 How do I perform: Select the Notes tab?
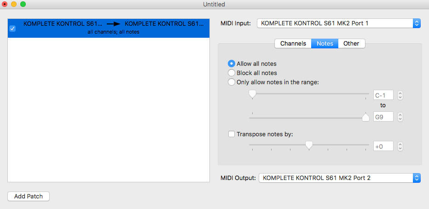click(x=325, y=43)
